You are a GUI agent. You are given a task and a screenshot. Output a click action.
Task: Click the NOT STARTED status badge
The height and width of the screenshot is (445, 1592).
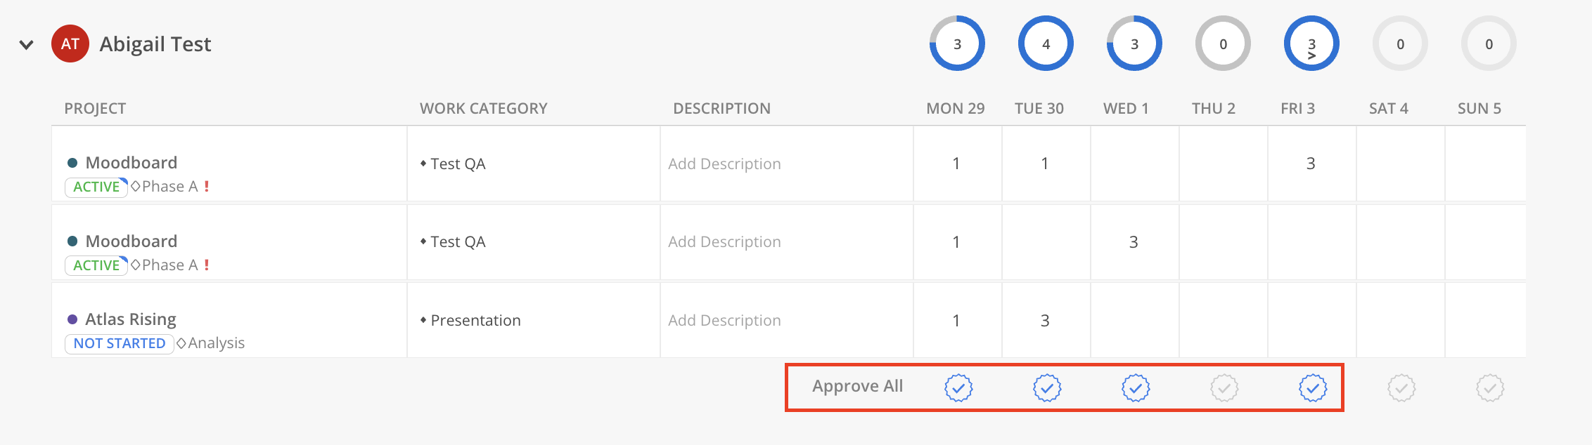pos(120,343)
